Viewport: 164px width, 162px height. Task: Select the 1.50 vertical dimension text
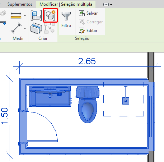point(4,116)
